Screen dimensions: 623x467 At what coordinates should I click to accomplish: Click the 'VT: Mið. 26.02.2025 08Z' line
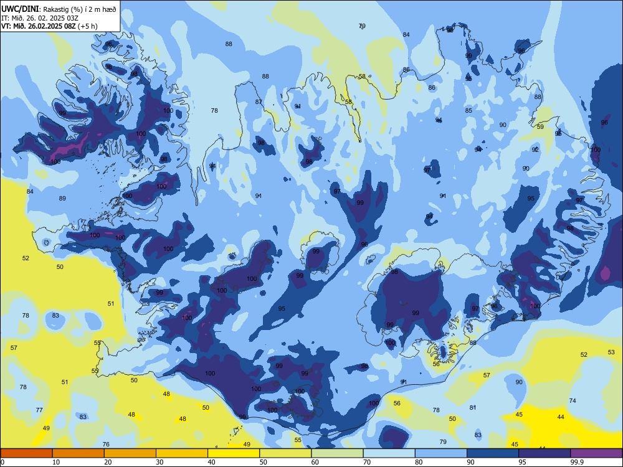39,26
